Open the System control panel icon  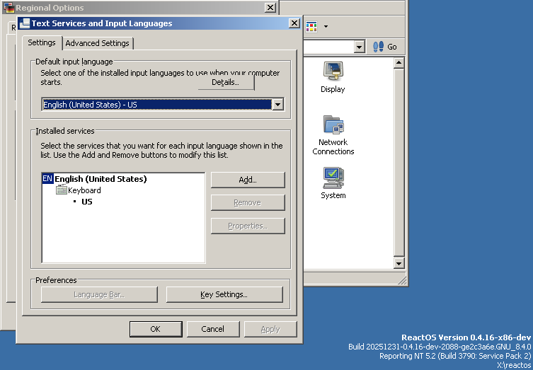click(333, 178)
